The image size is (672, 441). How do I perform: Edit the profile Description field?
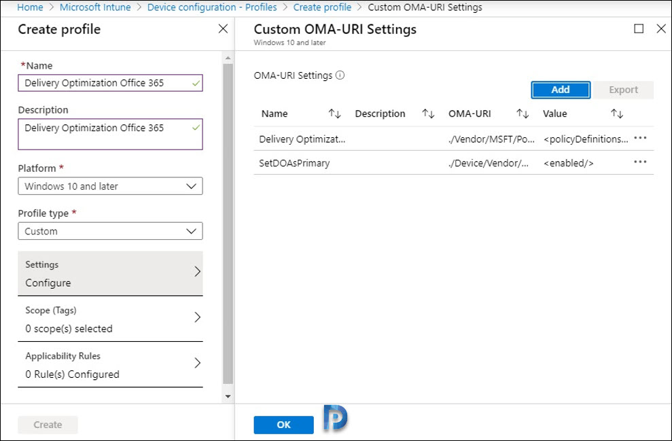(x=110, y=134)
